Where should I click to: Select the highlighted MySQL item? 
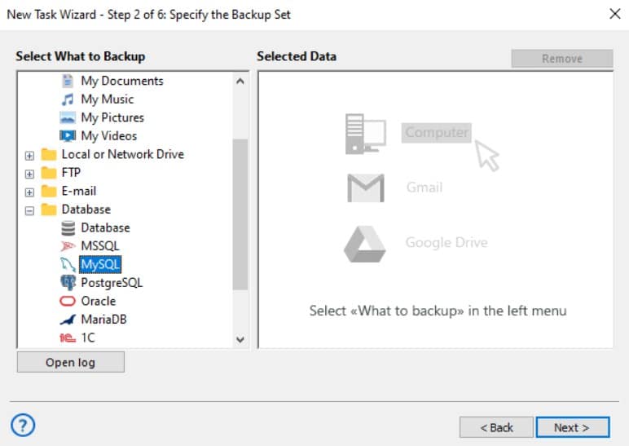pyautogui.click(x=100, y=264)
